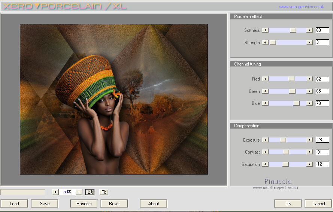333x212 pixels.
Task: Click the zoom out minus button
Action: [79, 192]
